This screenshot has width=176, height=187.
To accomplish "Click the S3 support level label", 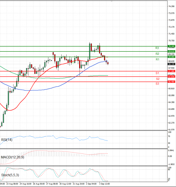I will 157,84.
